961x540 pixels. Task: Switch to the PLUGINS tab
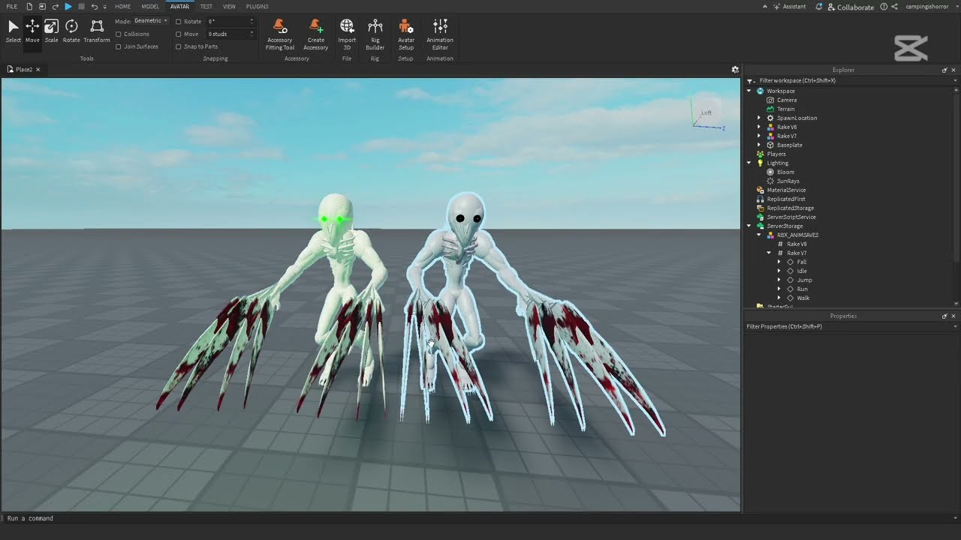click(x=257, y=7)
